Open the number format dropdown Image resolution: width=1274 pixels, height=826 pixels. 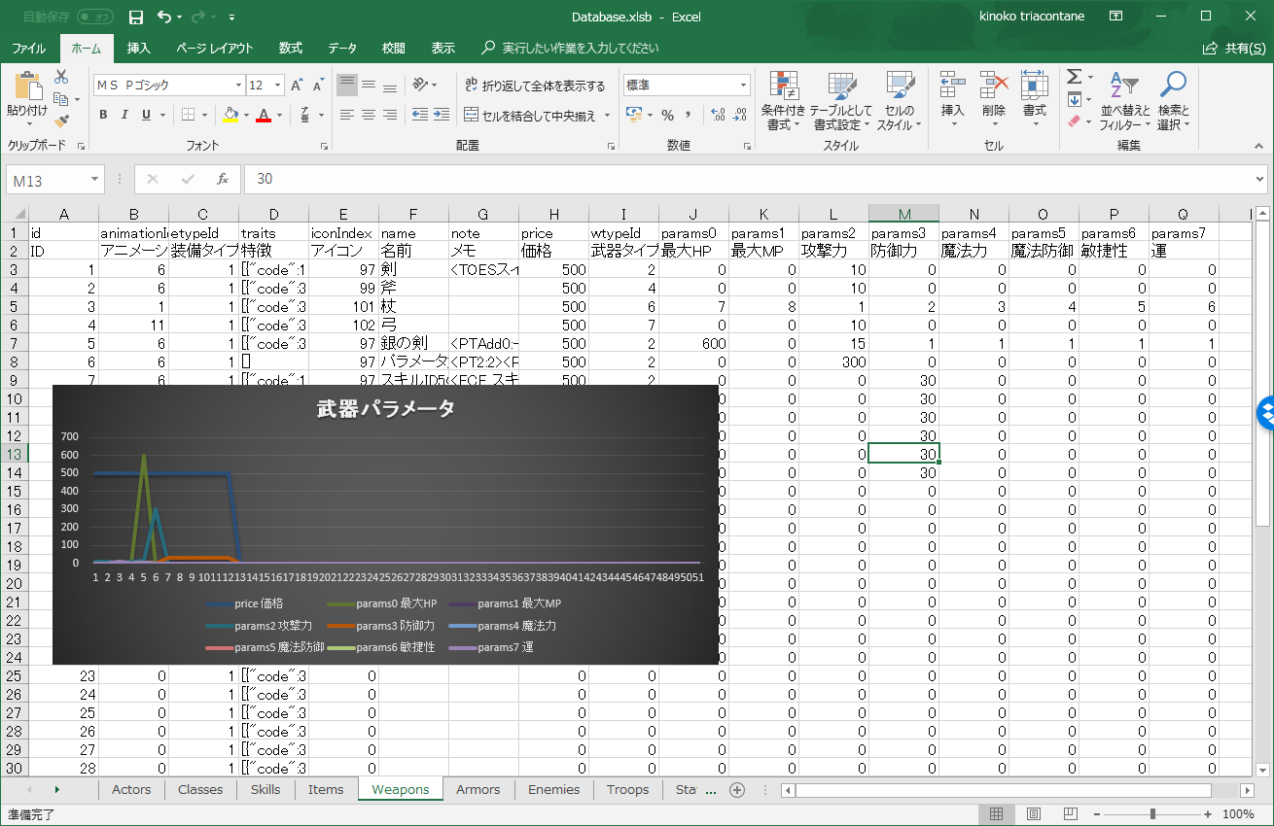point(744,86)
